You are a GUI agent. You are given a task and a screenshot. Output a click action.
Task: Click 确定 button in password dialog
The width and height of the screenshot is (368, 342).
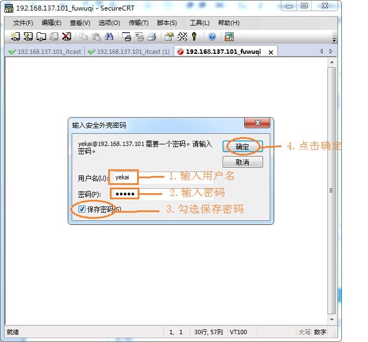tap(243, 147)
